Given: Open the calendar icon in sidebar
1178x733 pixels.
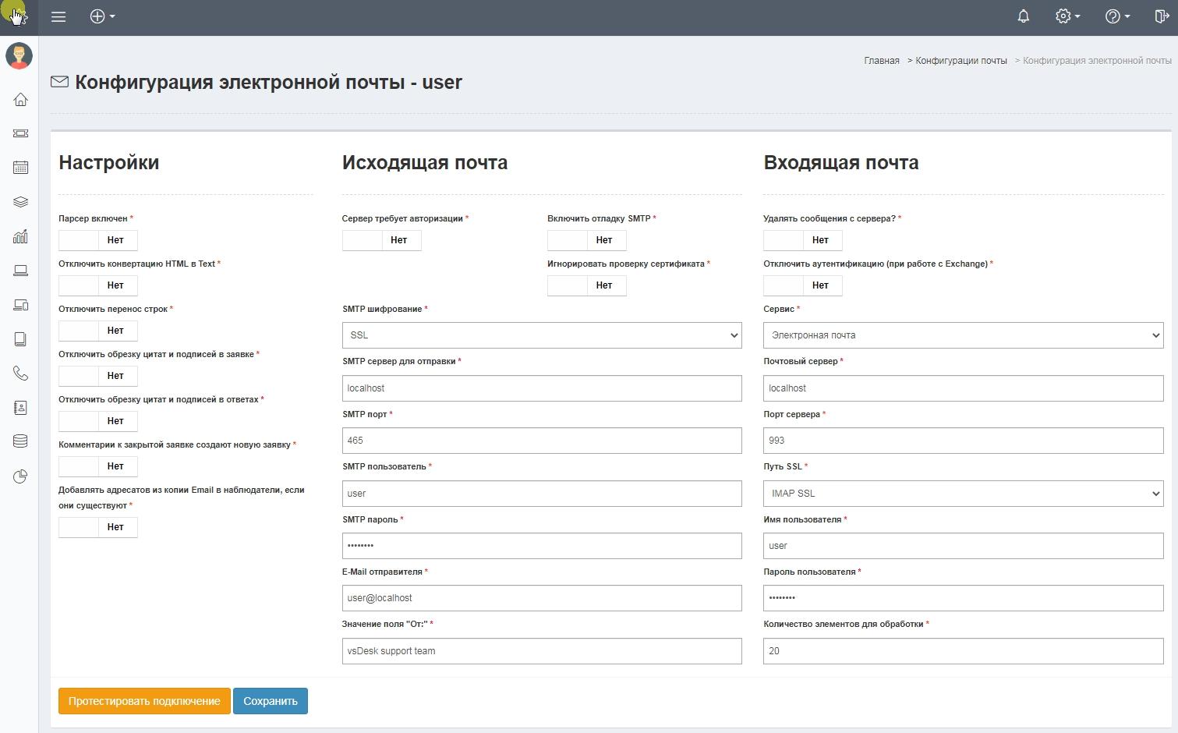Looking at the screenshot, I should 20,168.
